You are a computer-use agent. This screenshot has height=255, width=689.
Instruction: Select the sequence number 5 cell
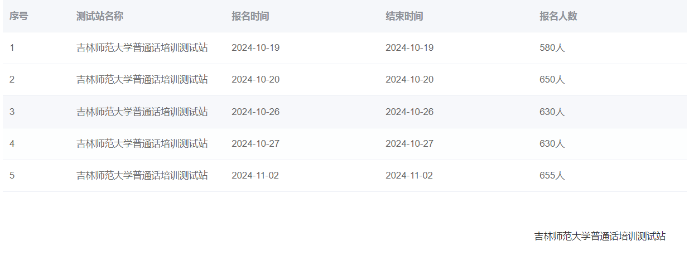pos(12,176)
